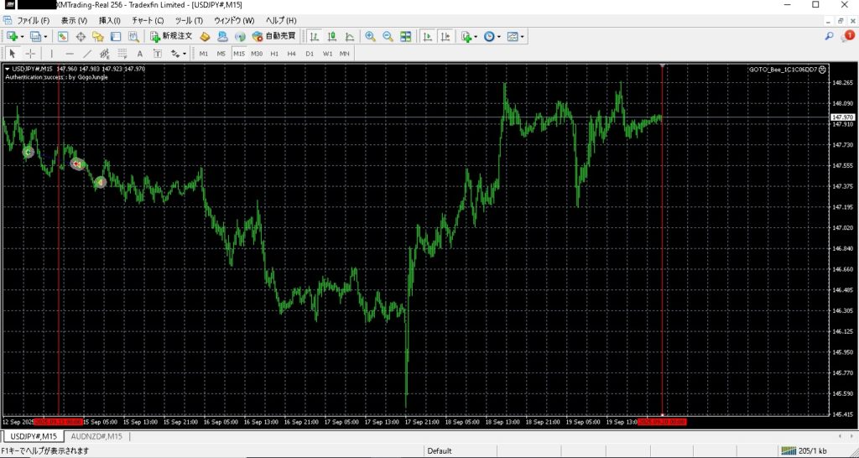
Task: Open the templates dropdown arrow
Action: [523, 37]
